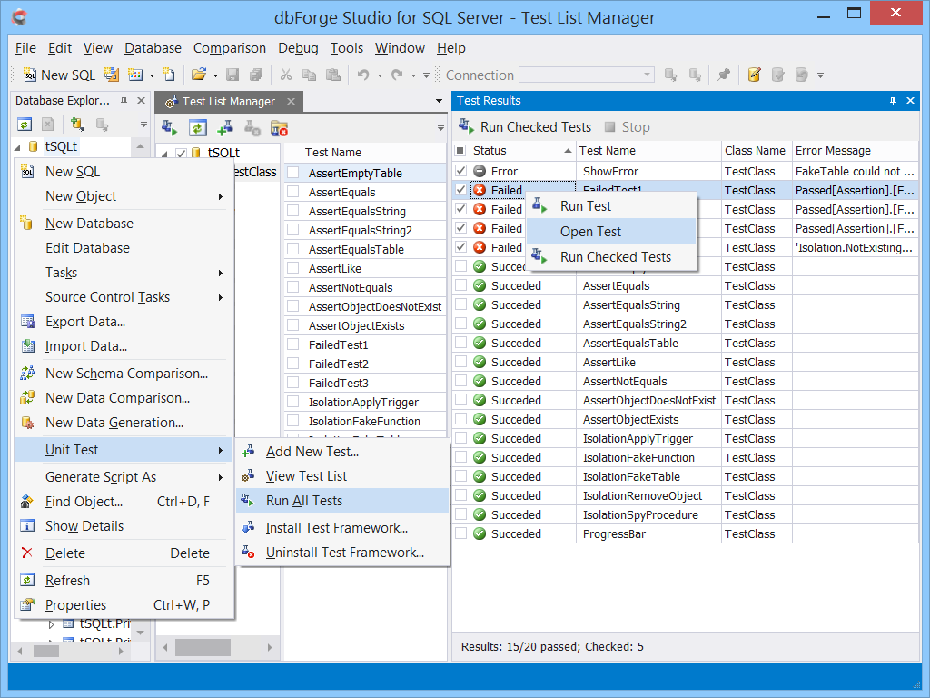Click uninstall framework icon in Test List Manager toolbar
This screenshot has height=698, width=930.
279,127
